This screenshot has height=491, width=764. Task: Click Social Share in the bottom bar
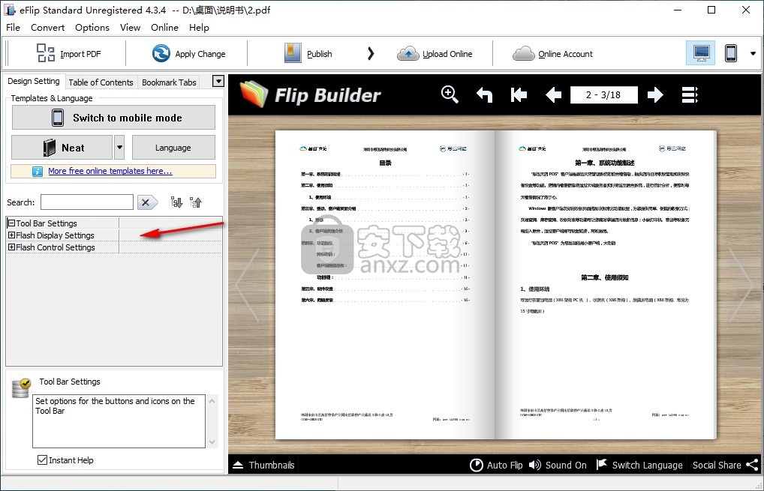[x=725, y=465]
